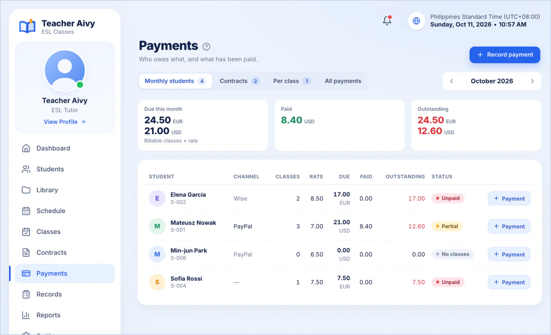Click the Paid summary card
This screenshot has height=335, width=551.
tap(340, 125)
